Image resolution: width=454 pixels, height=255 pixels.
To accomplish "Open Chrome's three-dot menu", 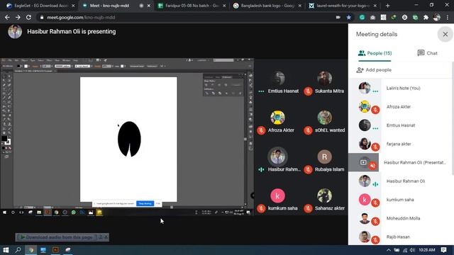I will [x=448, y=17].
